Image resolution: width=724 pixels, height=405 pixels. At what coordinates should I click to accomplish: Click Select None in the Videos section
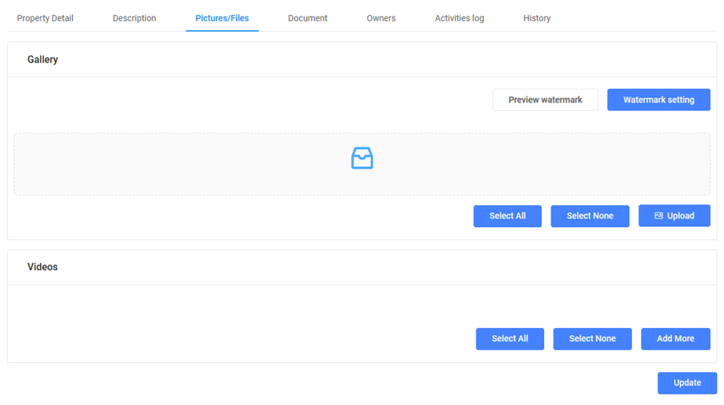click(592, 339)
